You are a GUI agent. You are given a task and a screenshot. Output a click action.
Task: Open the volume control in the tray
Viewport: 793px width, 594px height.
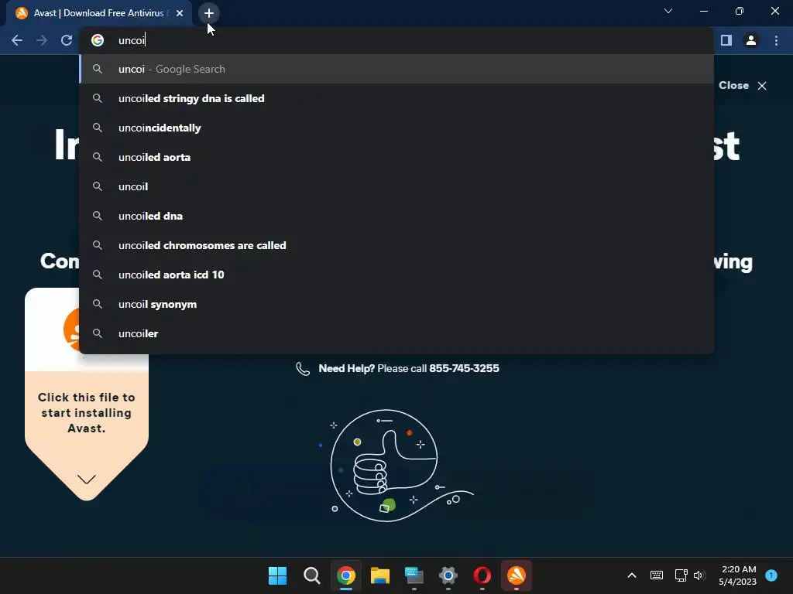[x=699, y=575]
